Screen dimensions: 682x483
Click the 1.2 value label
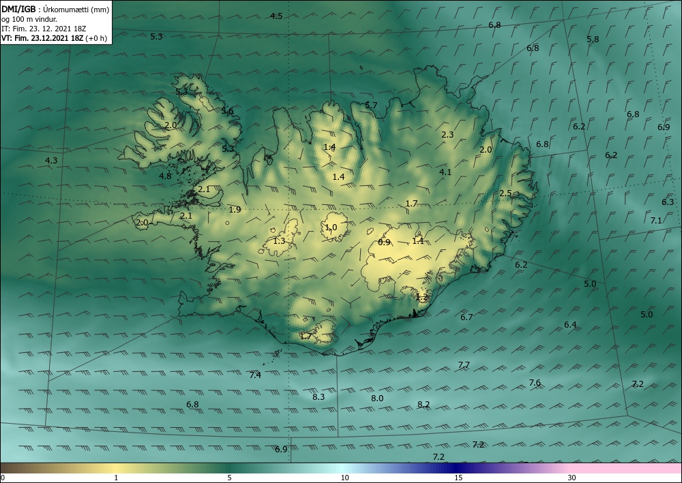tap(422, 297)
